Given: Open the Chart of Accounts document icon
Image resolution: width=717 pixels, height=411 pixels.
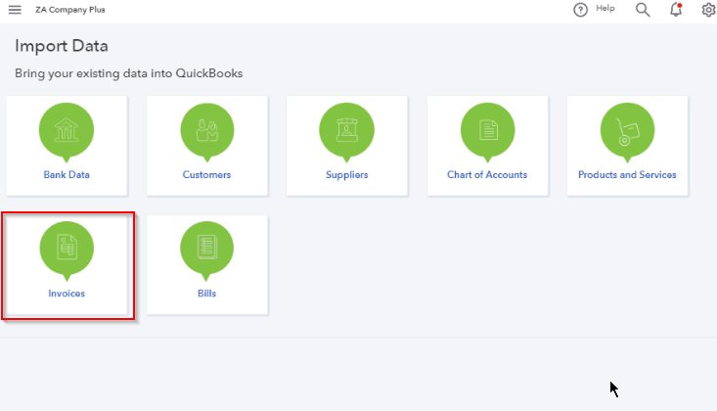Looking at the screenshot, I should 487,131.
